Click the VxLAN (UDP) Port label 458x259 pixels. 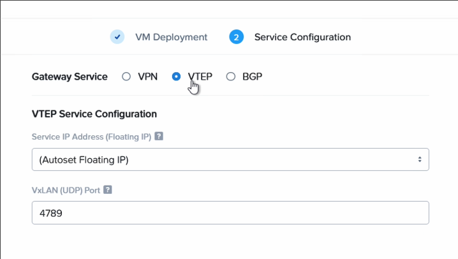coord(66,190)
